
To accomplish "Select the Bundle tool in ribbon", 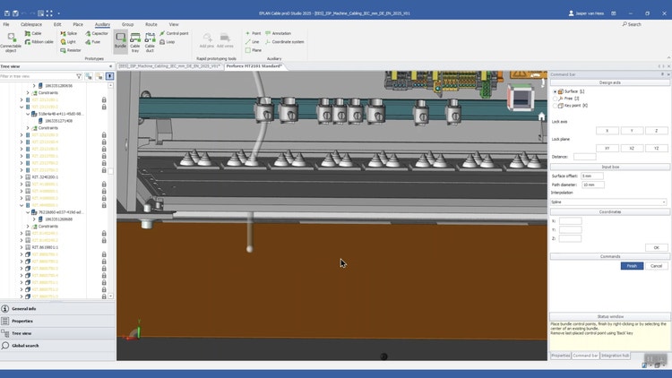I will [120, 41].
